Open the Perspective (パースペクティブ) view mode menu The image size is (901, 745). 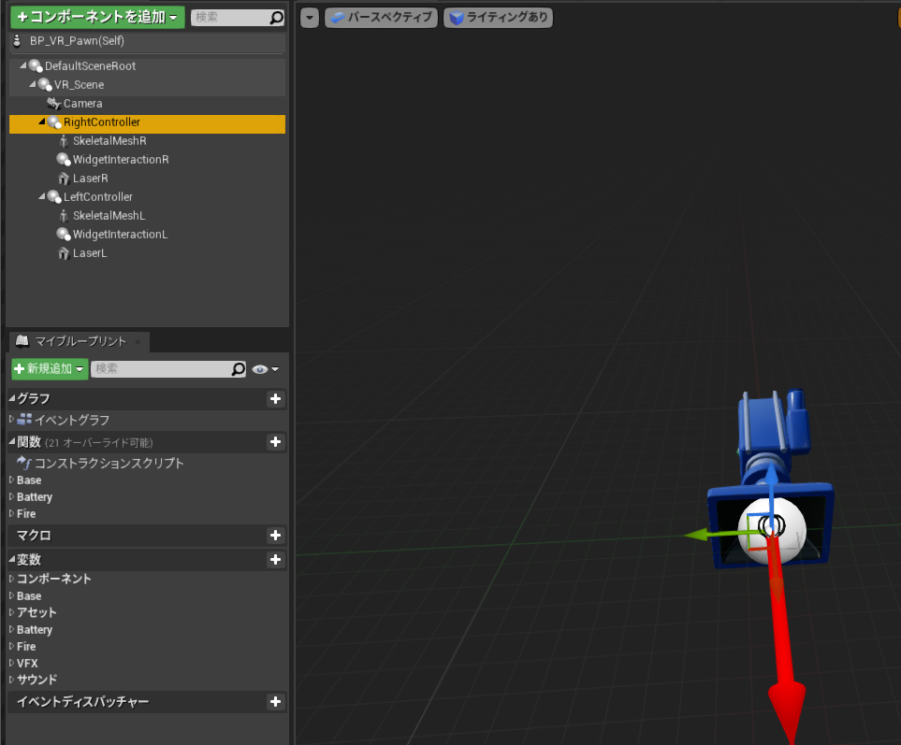[x=382, y=18]
